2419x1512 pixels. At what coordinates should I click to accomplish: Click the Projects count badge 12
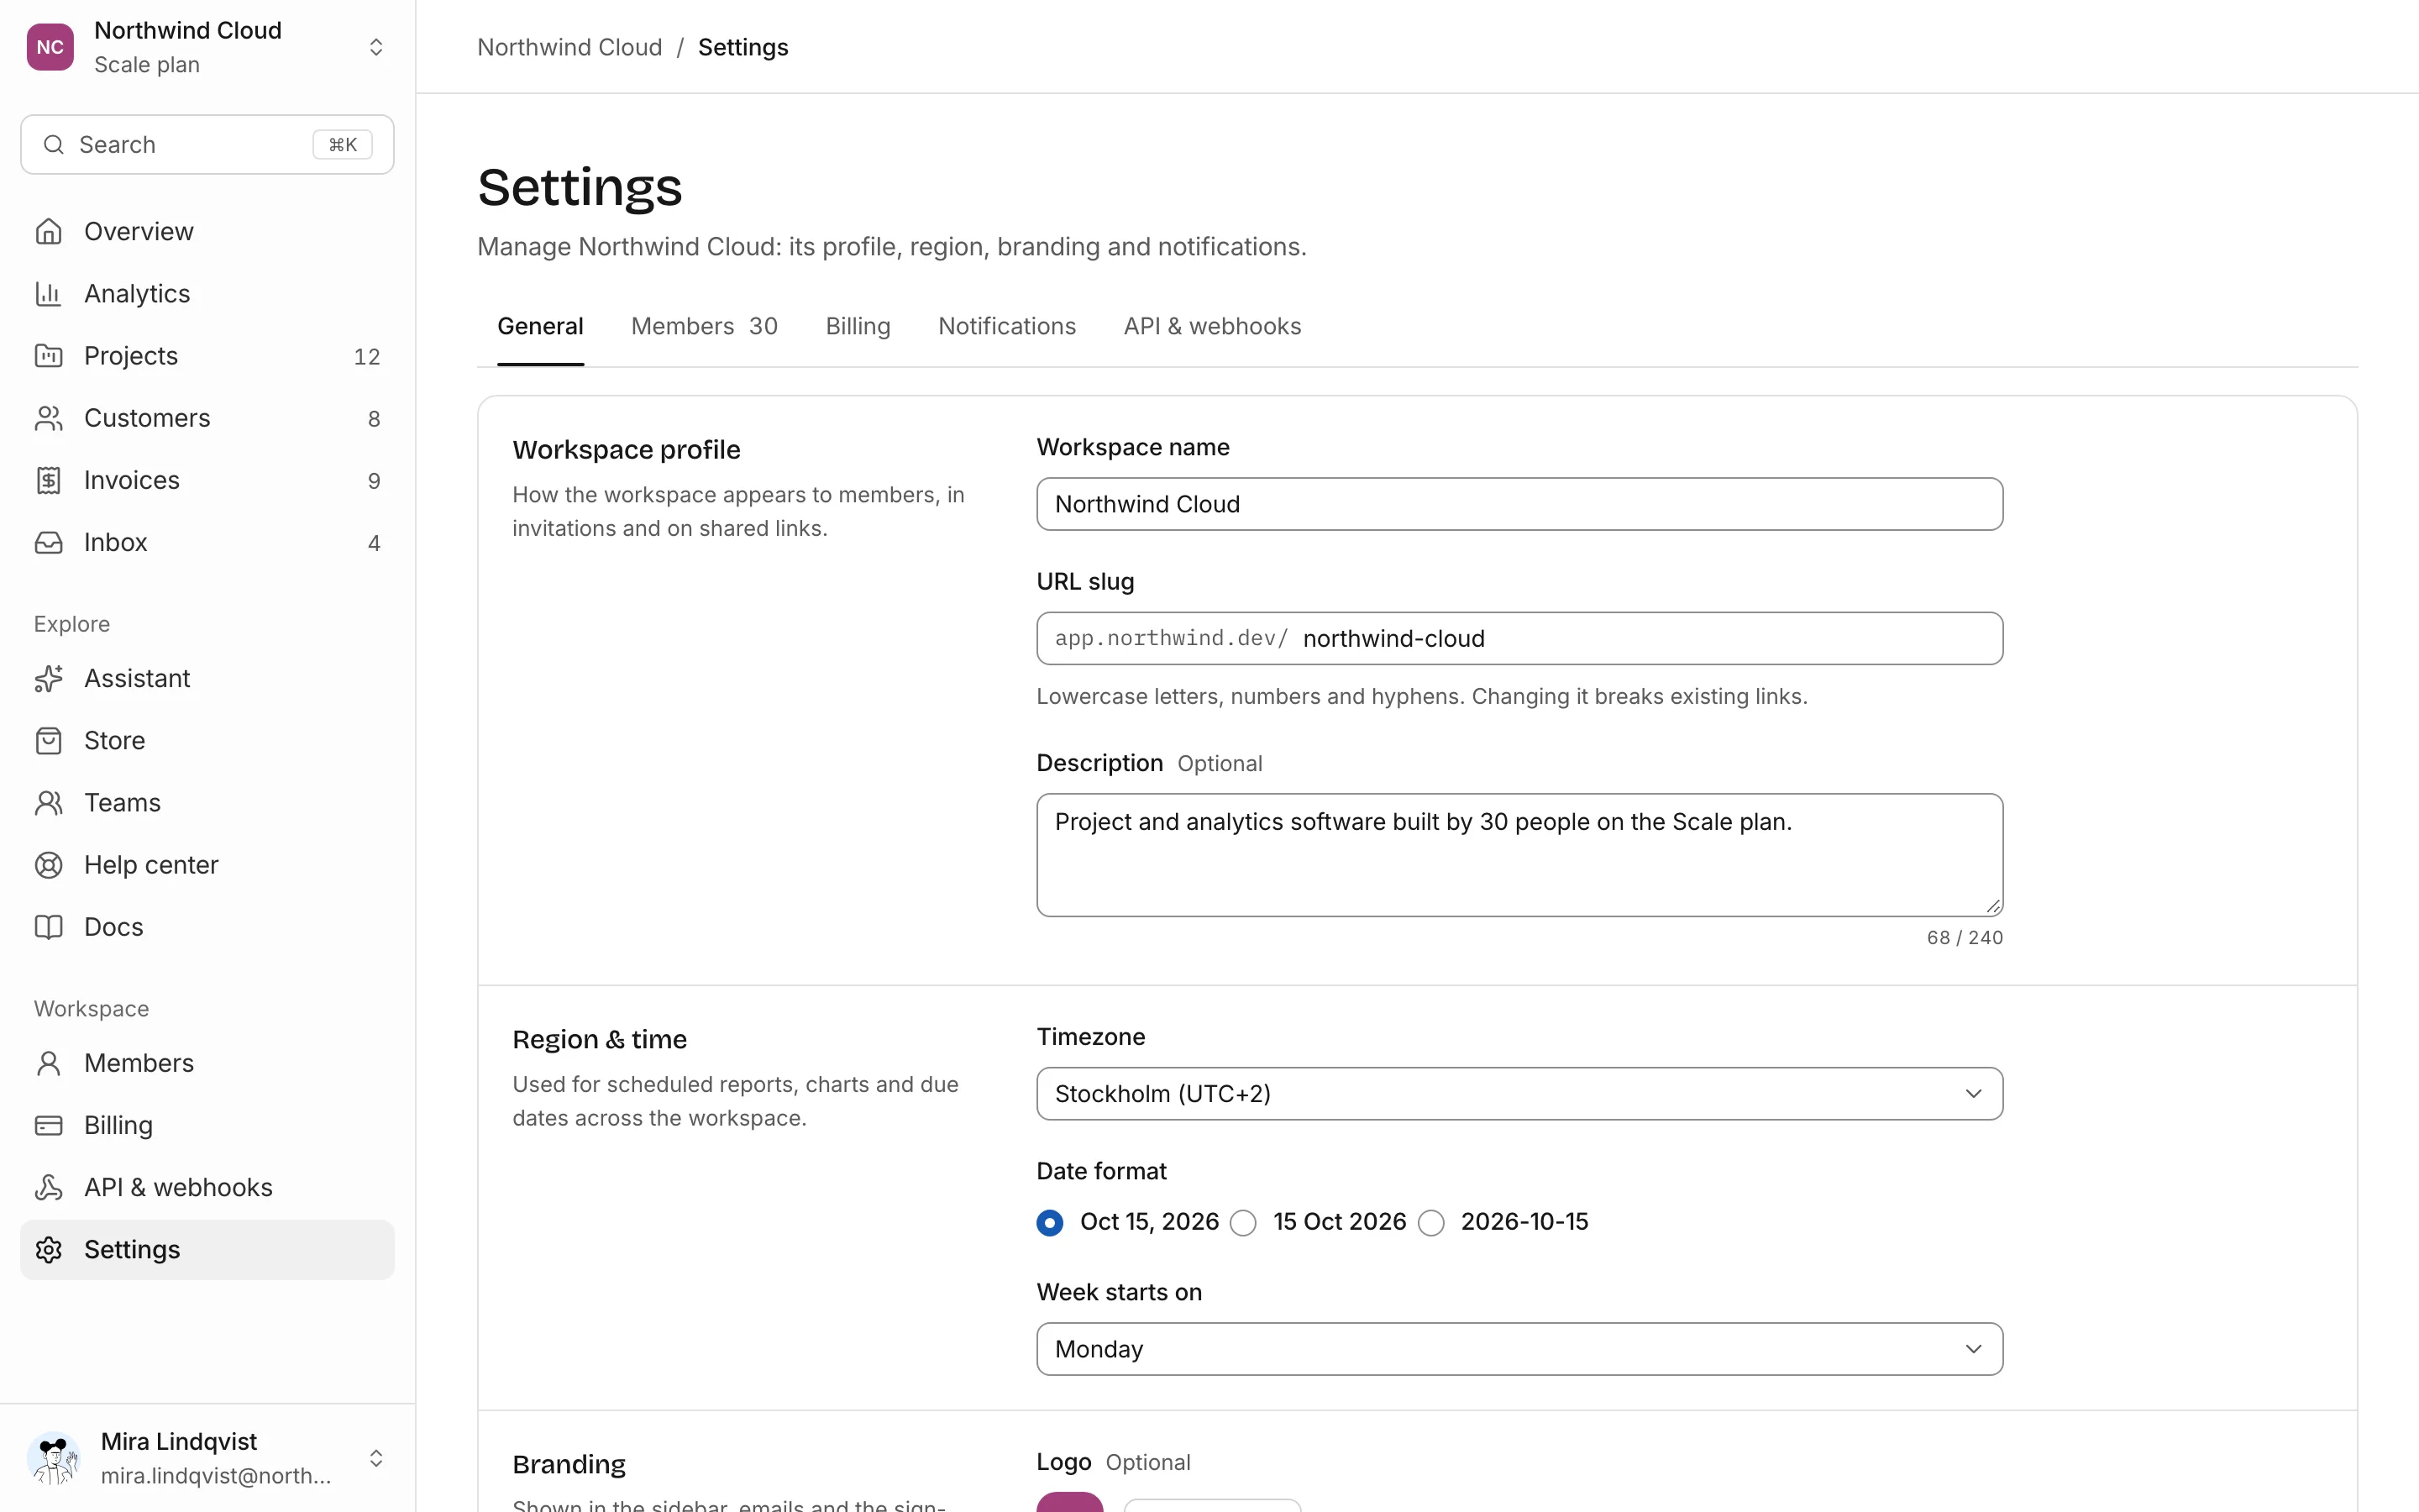pyautogui.click(x=367, y=356)
